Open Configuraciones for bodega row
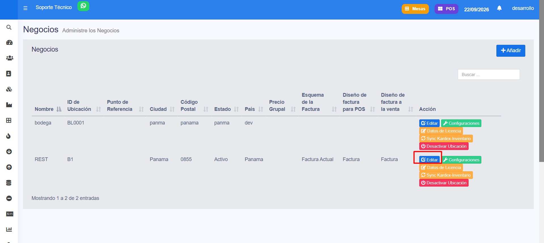Image resolution: width=544 pixels, height=243 pixels. (x=461, y=123)
